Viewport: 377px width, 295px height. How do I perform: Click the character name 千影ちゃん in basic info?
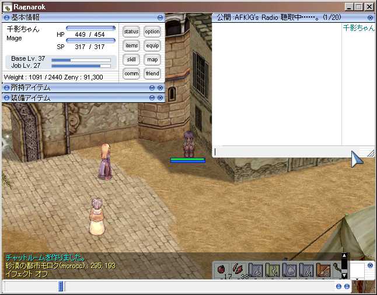click(23, 29)
